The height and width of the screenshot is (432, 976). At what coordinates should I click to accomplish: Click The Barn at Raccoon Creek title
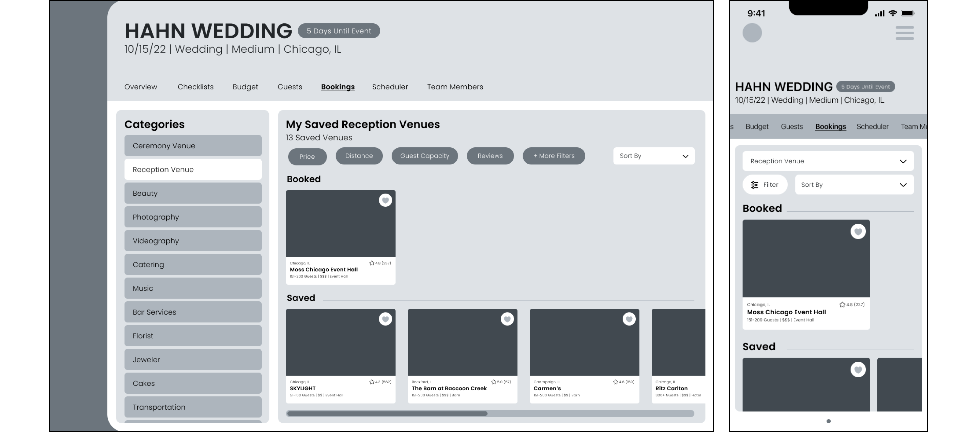tap(449, 389)
